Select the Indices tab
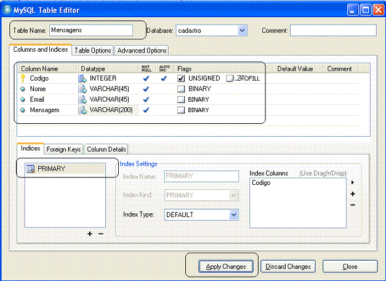 tap(31, 149)
